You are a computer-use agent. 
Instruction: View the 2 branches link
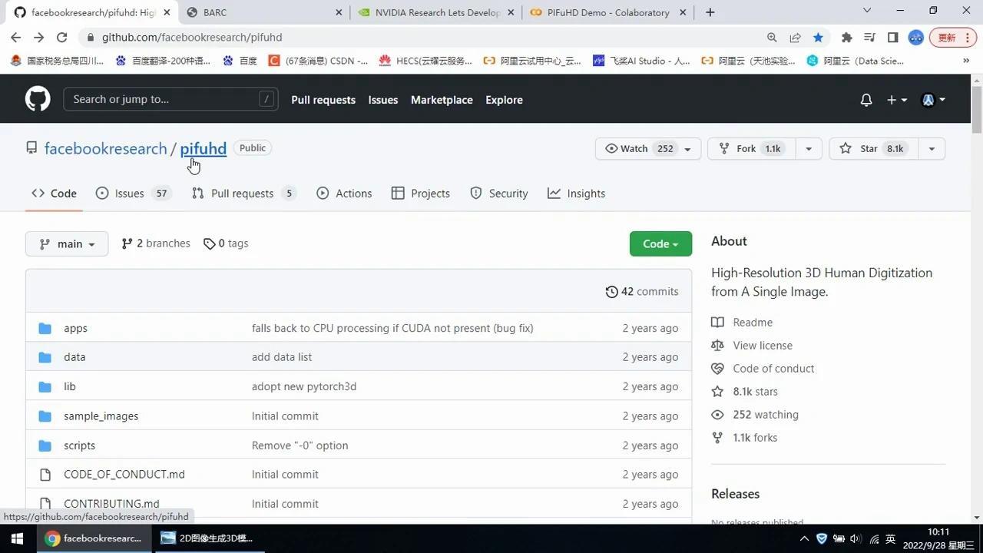[156, 243]
